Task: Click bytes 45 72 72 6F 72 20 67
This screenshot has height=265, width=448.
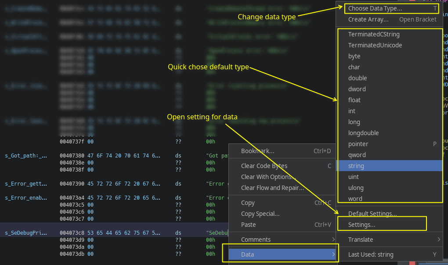Action: [124, 184]
